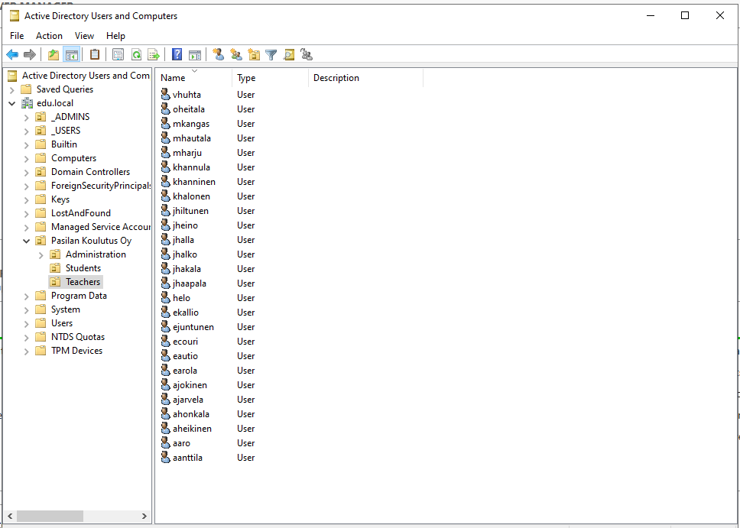Screen dimensions: 740x528
Task: Collapse the edu.local domain node
Action: point(11,103)
